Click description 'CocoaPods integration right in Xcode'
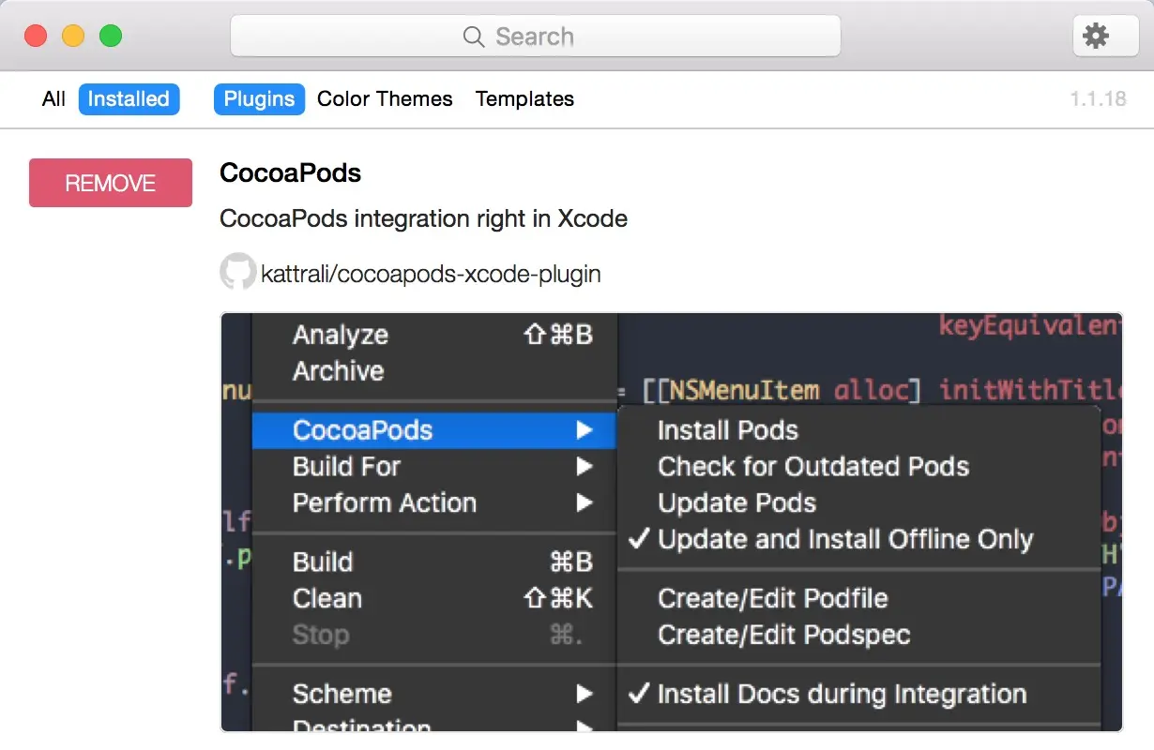The width and height of the screenshot is (1154, 750). (423, 219)
